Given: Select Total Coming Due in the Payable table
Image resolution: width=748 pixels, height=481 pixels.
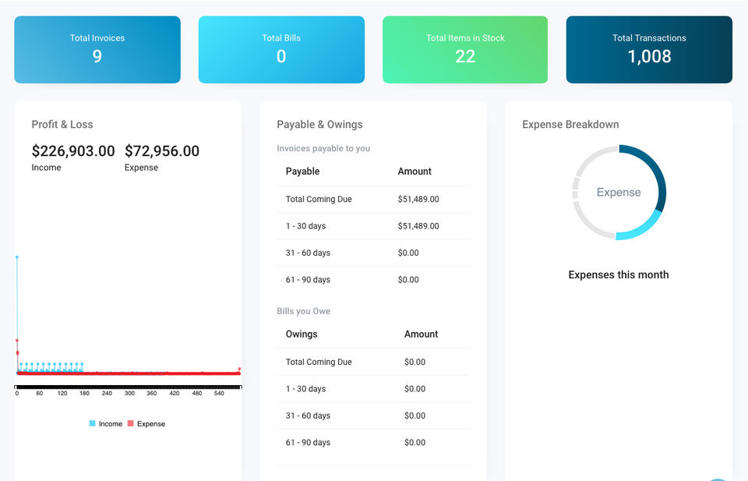Looking at the screenshot, I should [x=319, y=199].
